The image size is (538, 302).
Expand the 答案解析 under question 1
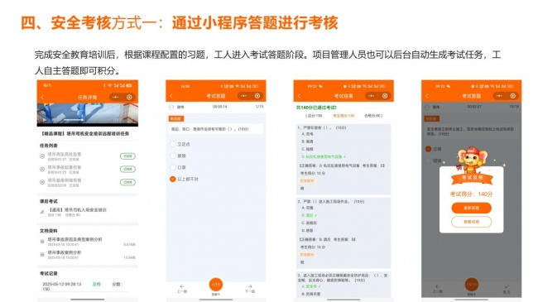pyautogui.click(x=307, y=181)
